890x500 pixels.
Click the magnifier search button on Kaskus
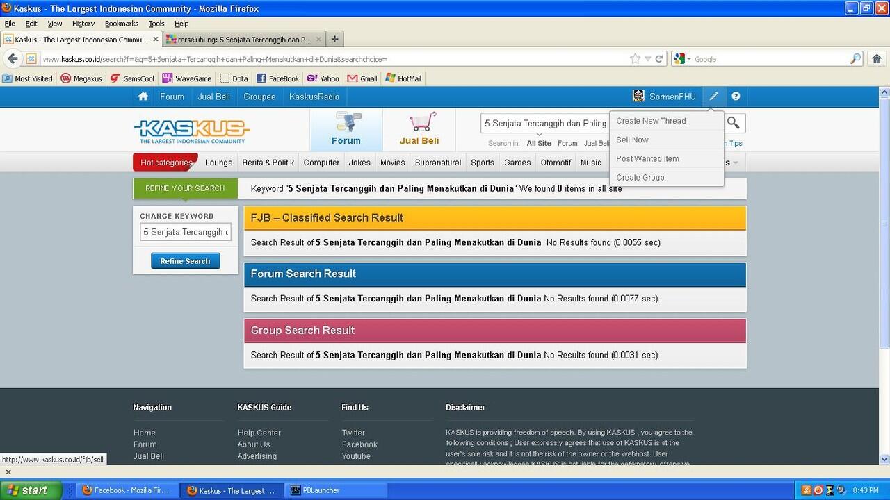733,123
